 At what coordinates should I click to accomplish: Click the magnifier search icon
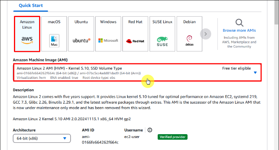[x=239, y=23]
